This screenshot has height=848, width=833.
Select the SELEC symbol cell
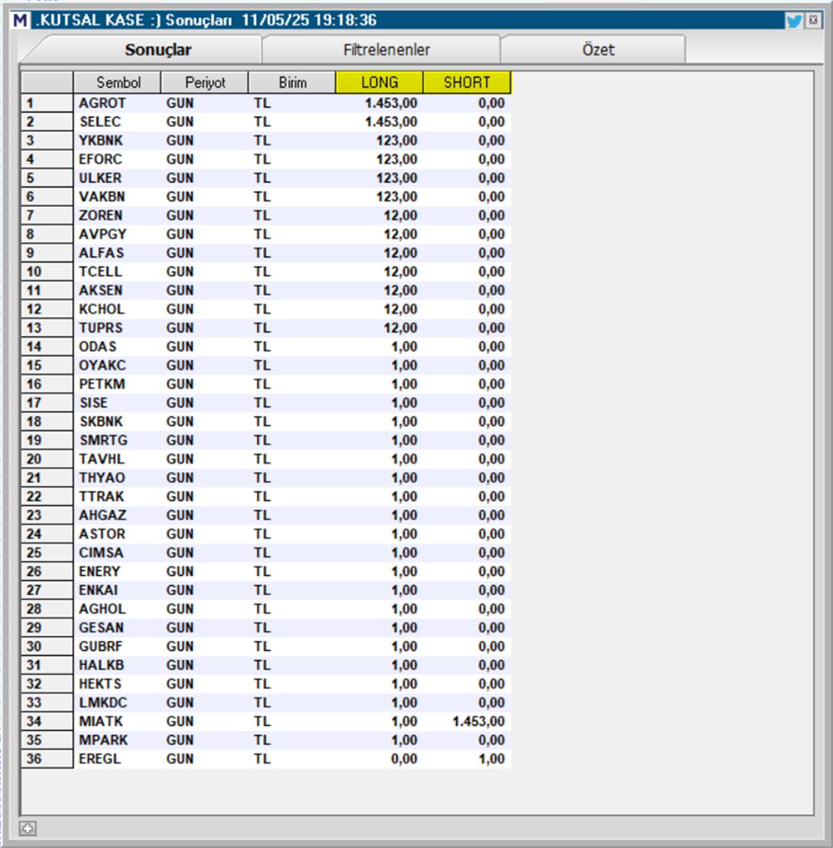pyautogui.click(x=117, y=122)
